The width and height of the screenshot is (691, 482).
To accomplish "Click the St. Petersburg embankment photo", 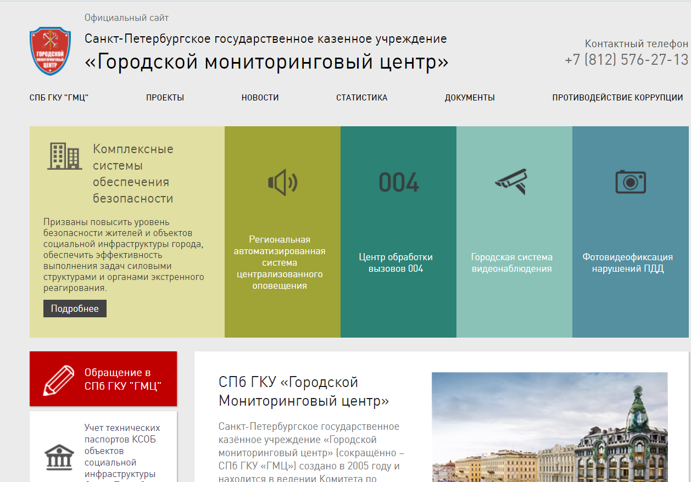I will click(x=549, y=427).
